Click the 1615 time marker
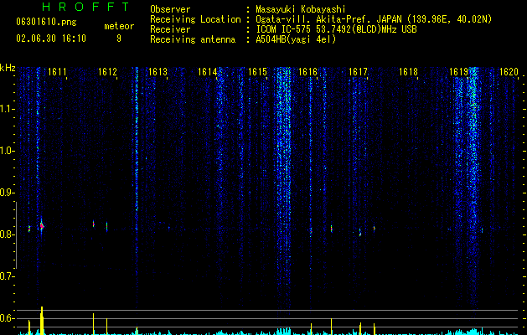Viewport: 527px width, 335px height. pos(257,72)
